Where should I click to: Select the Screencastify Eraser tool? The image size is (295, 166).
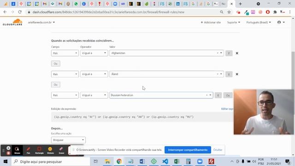(61, 150)
